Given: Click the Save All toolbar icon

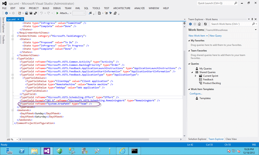Looking at the screenshot, I should point(35,13).
